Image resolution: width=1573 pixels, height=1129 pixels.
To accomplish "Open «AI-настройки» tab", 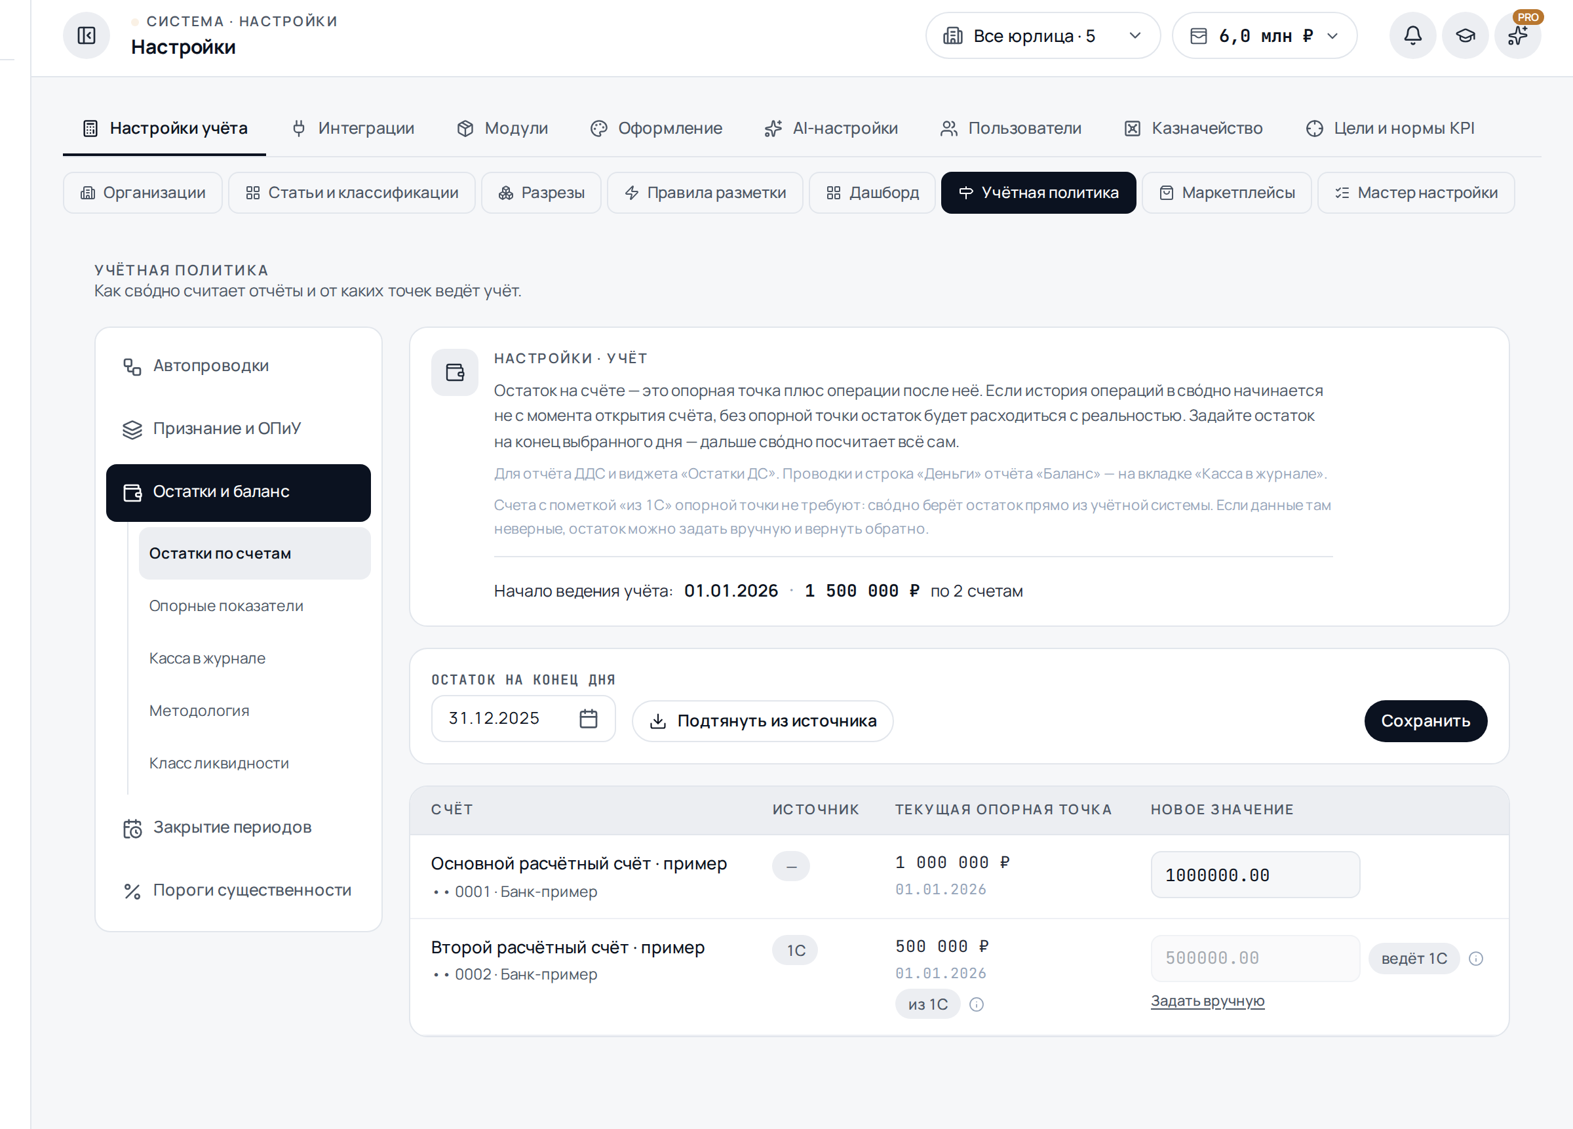I will (832, 129).
